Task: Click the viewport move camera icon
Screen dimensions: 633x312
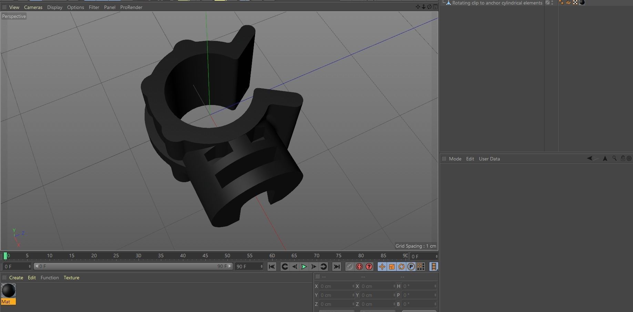Action: pos(418,7)
